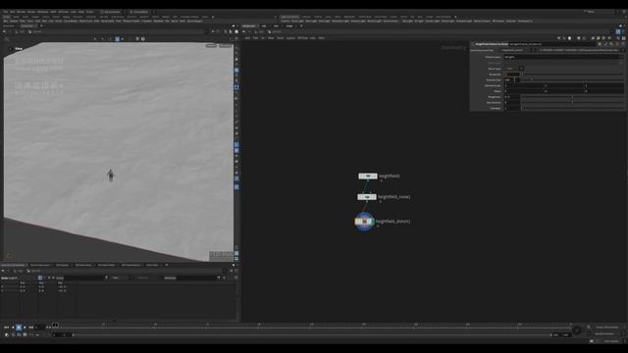This screenshot has width=628, height=353.
Task: Click the Point Light shelf tool
Action: pos(297,21)
